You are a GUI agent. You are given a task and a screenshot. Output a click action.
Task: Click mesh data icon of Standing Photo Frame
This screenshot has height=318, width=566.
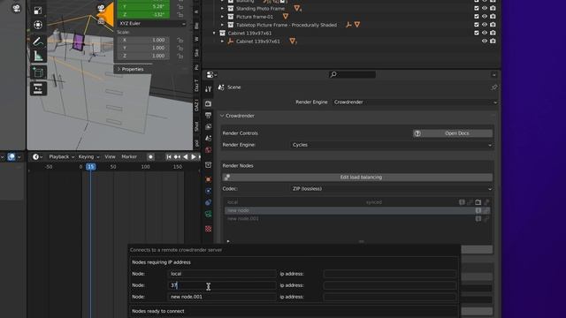click(297, 8)
